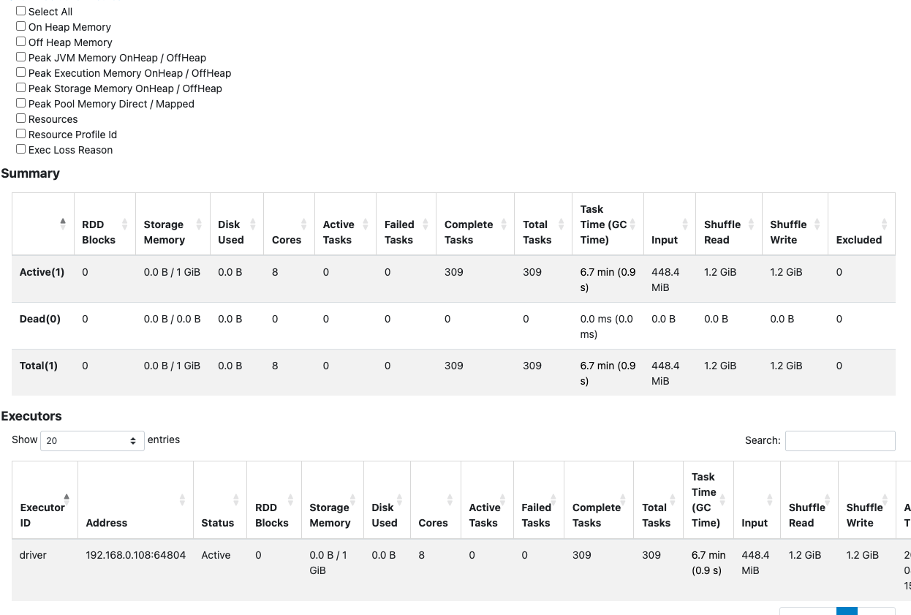Click sort arrows on Executors Input column

(x=769, y=500)
